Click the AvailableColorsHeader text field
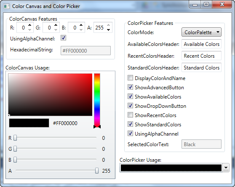The height and width of the screenshot is (187, 235). pyautogui.click(x=201, y=44)
